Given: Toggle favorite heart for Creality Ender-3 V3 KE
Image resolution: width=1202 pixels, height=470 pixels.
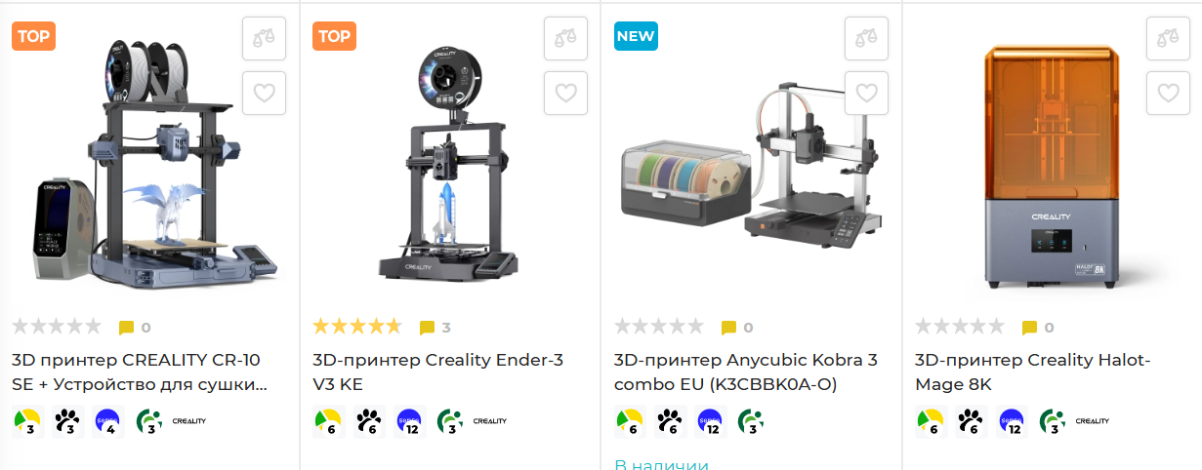Looking at the screenshot, I should 565,93.
